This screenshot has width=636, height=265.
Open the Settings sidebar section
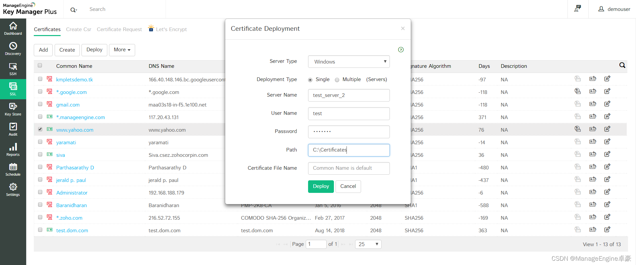(x=13, y=190)
